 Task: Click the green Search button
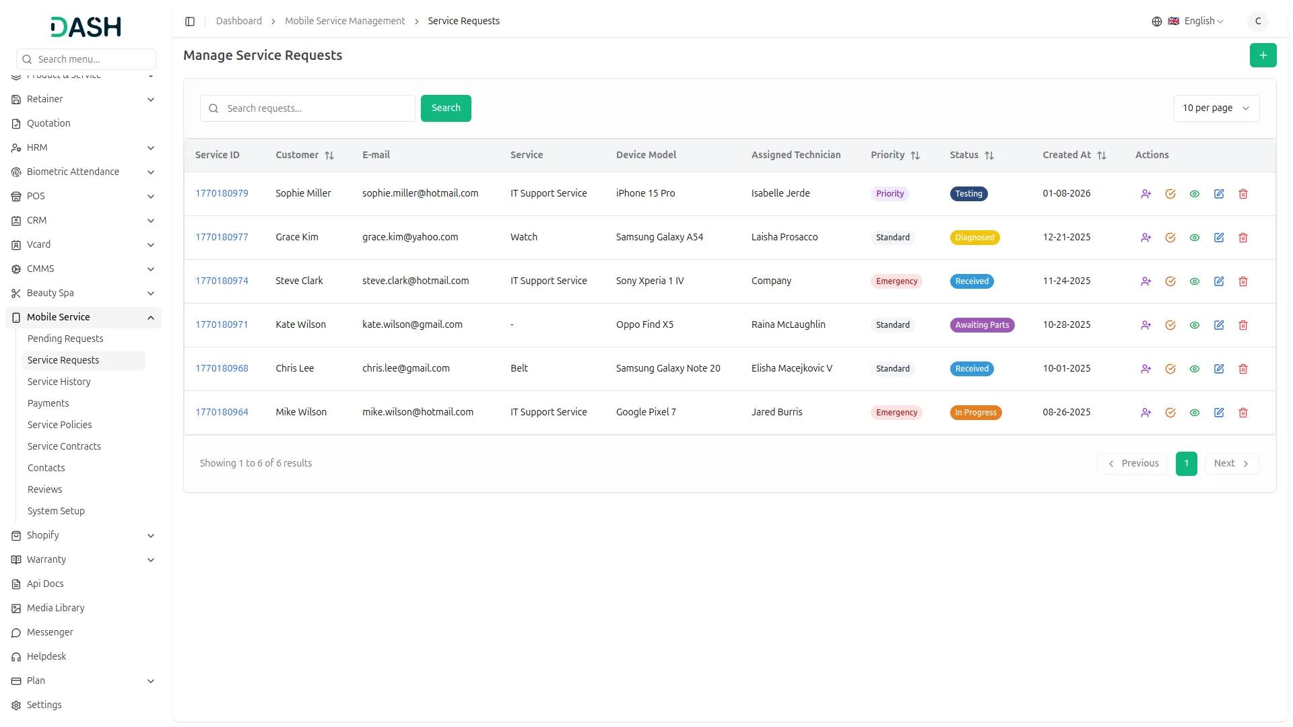(x=446, y=108)
